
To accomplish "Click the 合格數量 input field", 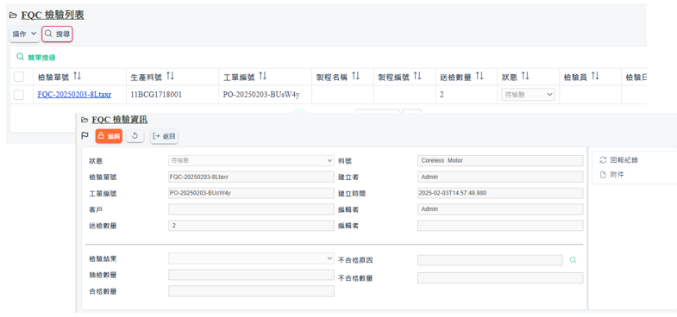I will click(251, 291).
